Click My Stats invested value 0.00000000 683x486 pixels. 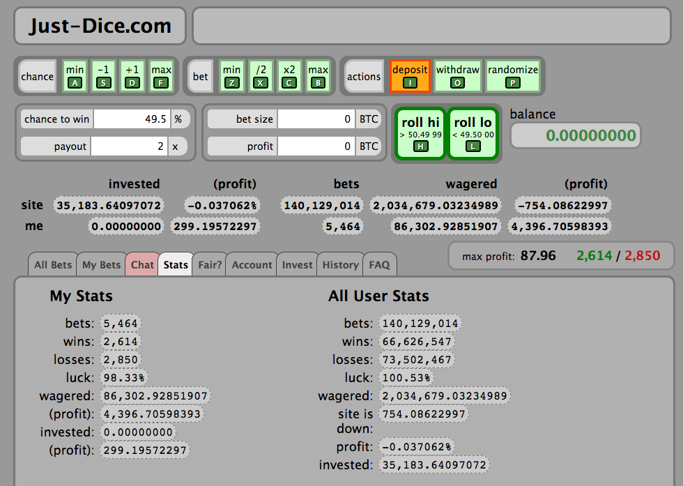tap(138, 432)
